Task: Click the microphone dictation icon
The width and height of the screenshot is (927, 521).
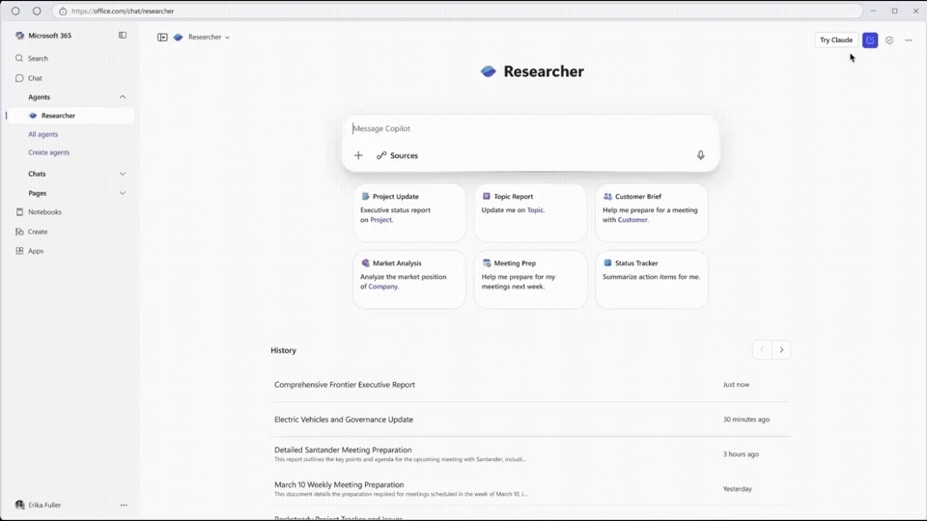Action: (701, 155)
